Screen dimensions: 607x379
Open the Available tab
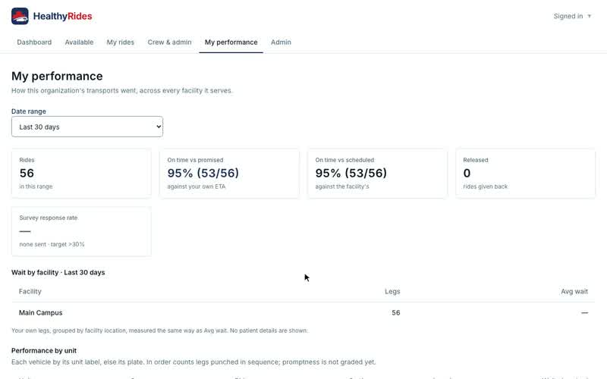[79, 42]
